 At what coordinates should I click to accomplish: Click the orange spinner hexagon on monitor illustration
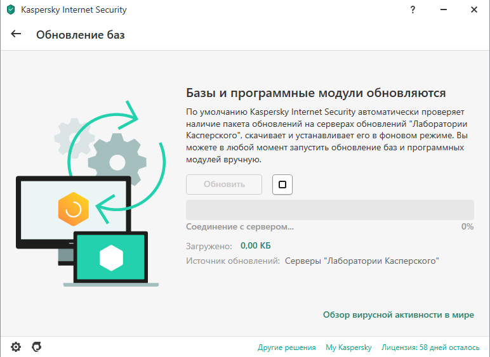(x=74, y=209)
